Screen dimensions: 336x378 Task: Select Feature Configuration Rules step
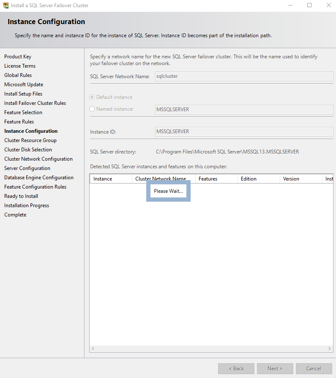pyautogui.click(x=35, y=187)
